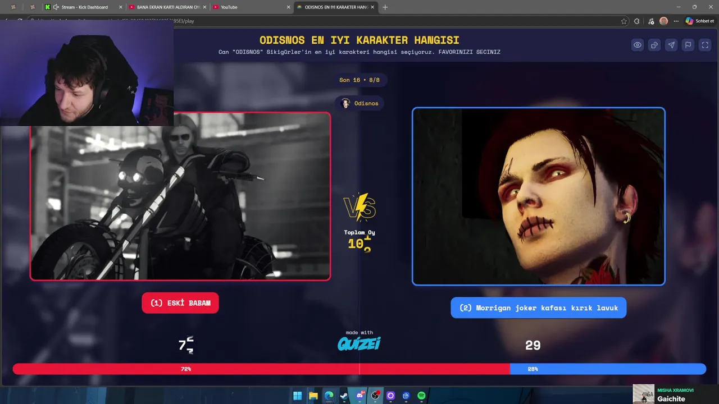The width and height of the screenshot is (719, 404).
Task: Click the dice randomize icon in quiz header
Action: point(654,45)
